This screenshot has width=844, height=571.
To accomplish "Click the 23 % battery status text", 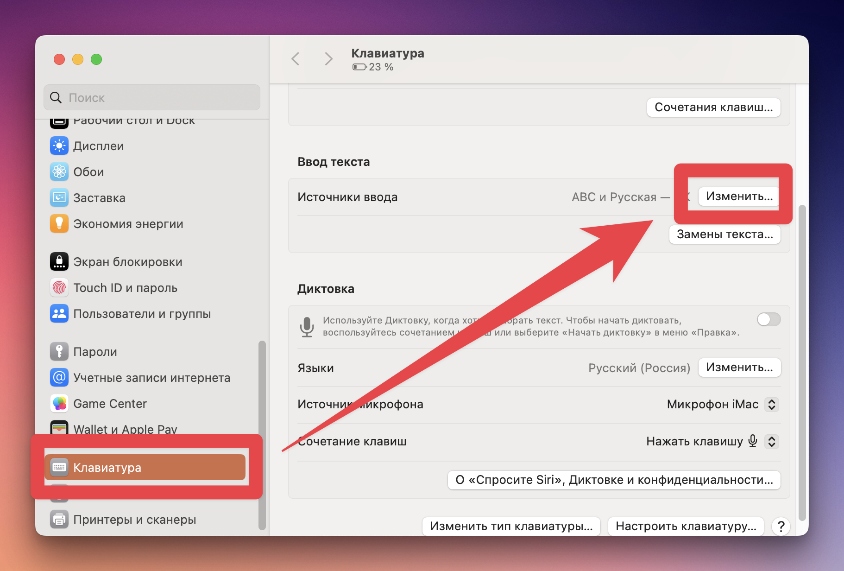I will pyautogui.click(x=381, y=67).
